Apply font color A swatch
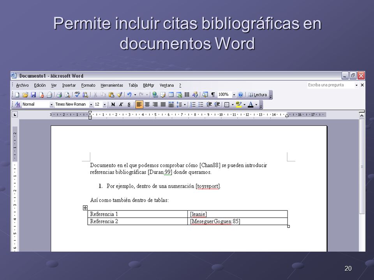This screenshot has height=280, width=374. [251, 104]
